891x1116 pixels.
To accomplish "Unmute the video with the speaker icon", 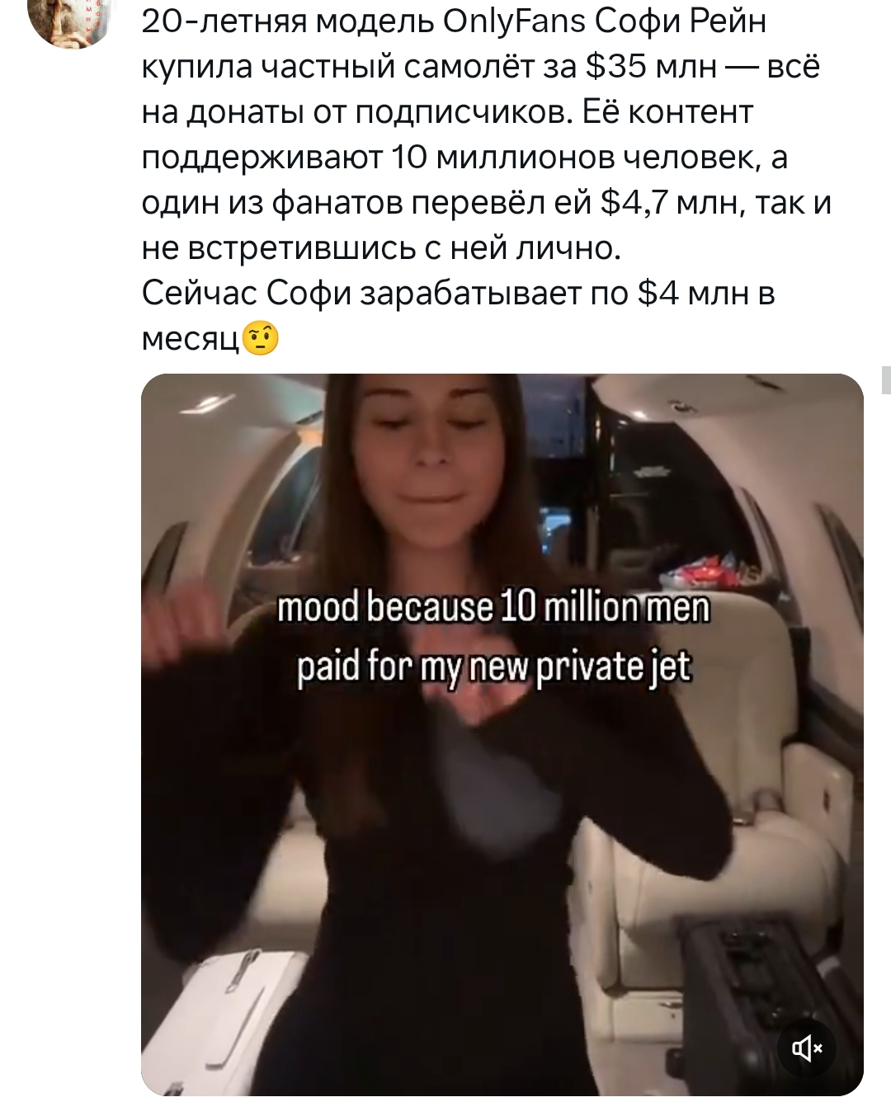I will 807,1048.
